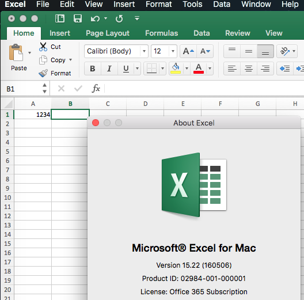Image resolution: width=304 pixels, height=300 pixels.
Task: Toggle Bold formatting
Action: pyautogui.click(x=93, y=69)
